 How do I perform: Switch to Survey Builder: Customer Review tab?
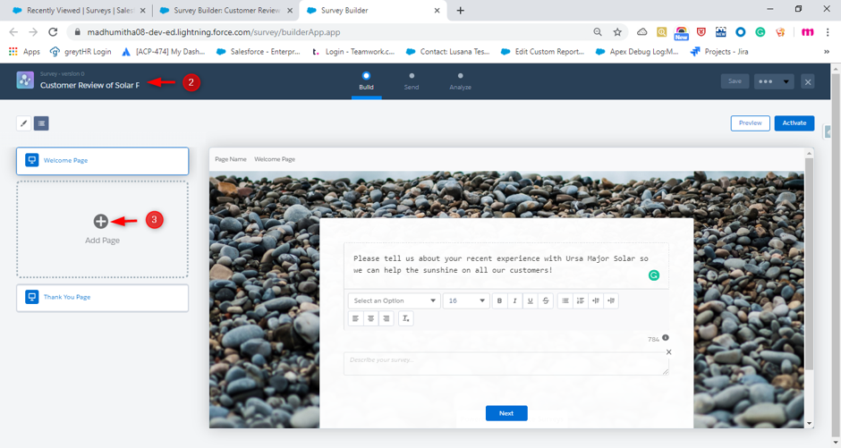pyautogui.click(x=227, y=10)
